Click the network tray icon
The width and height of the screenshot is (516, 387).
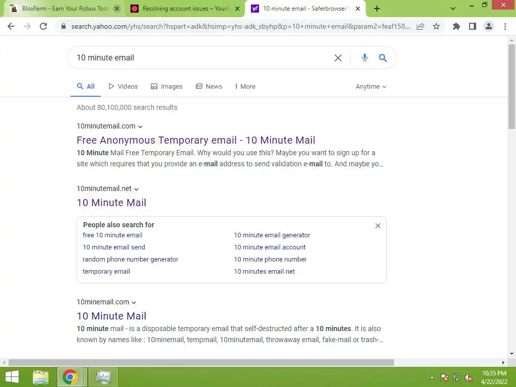click(x=457, y=377)
